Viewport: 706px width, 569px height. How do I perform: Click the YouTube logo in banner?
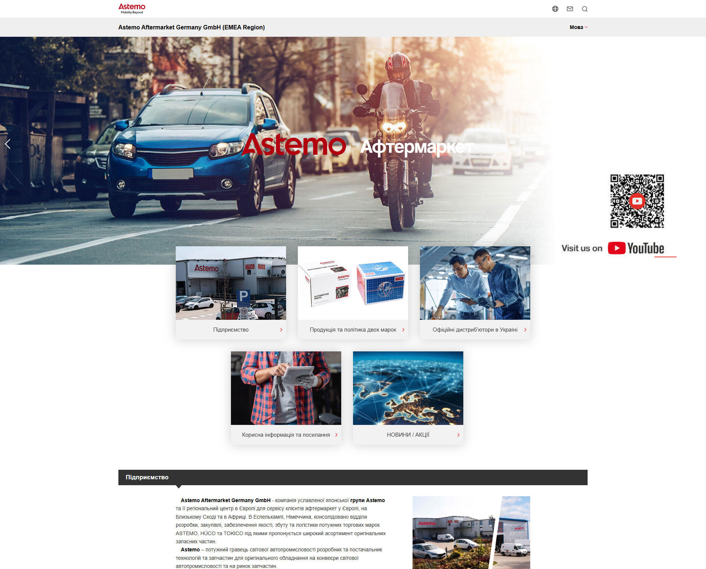pyautogui.click(x=636, y=248)
